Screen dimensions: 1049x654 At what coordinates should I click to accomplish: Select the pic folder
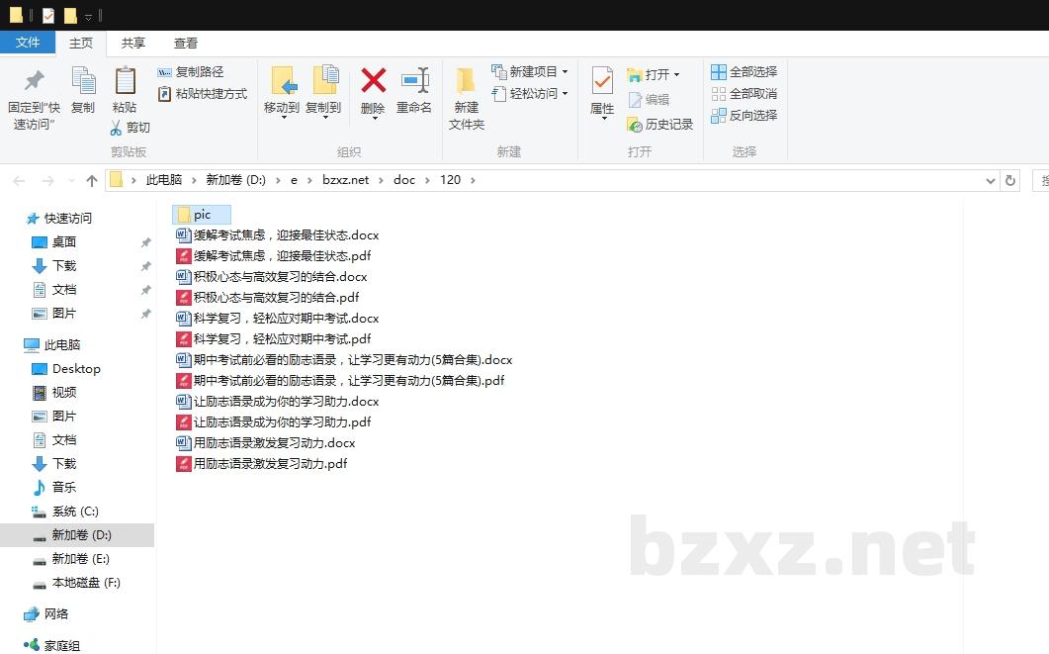tap(202, 215)
